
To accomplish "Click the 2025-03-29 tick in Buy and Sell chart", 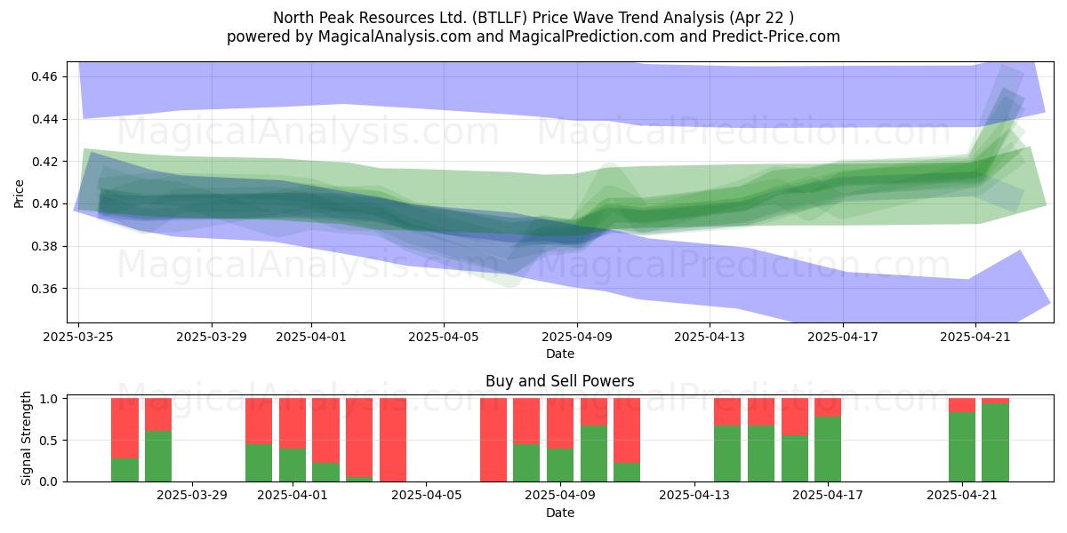I will pyautogui.click(x=192, y=496).
